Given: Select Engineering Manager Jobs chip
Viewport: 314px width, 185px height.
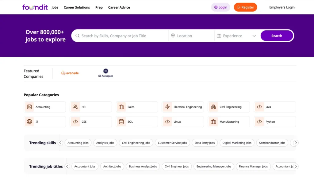Looking at the screenshot, I should tap(214, 166).
